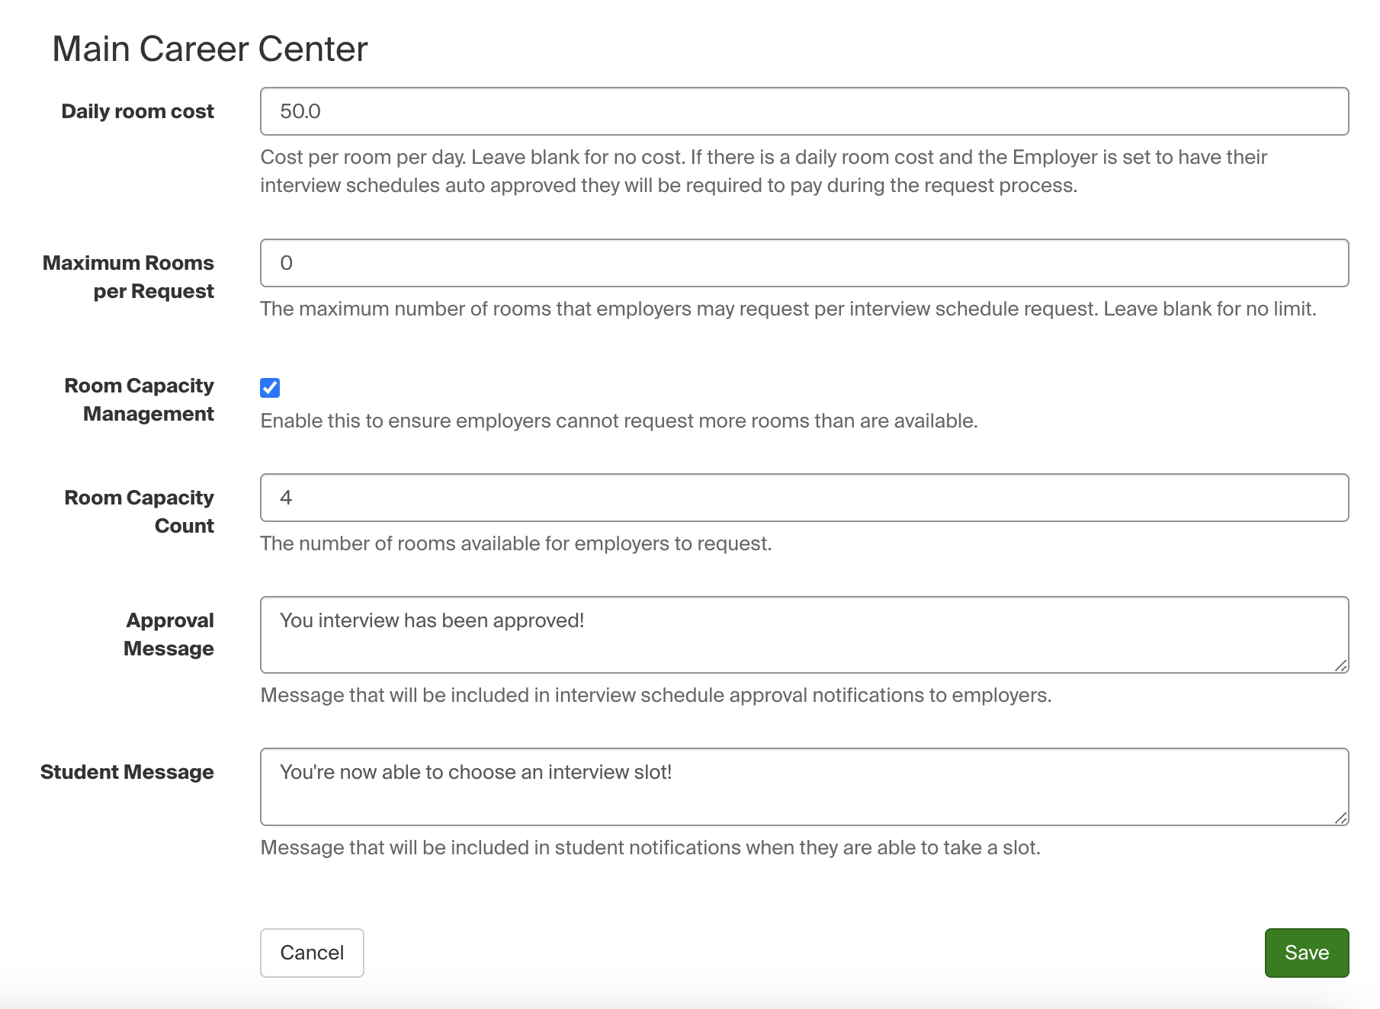Click help text 'The maximum number of rooms'
The image size is (1380, 1009).
788,309
